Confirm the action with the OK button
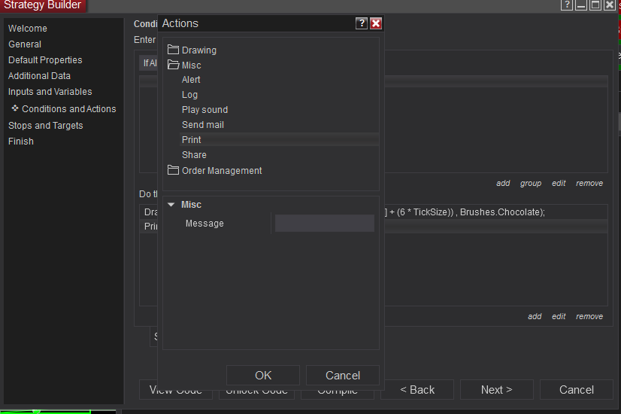Viewport: 621px width, 414px height. pos(263,376)
